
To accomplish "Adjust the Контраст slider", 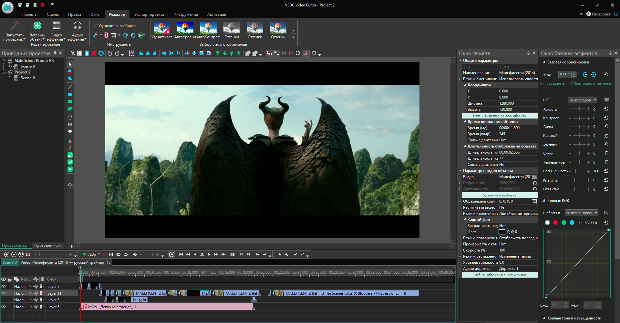I will (580, 118).
